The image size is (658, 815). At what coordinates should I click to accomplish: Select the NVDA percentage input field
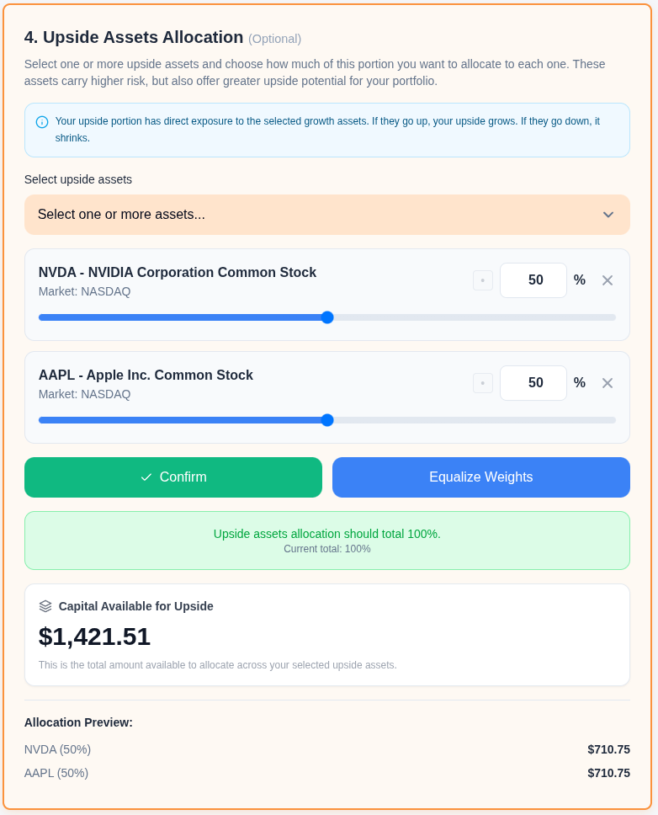533,280
